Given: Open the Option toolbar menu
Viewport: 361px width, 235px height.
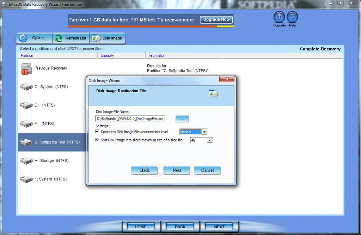Looking at the screenshot, I should pyautogui.click(x=34, y=38).
